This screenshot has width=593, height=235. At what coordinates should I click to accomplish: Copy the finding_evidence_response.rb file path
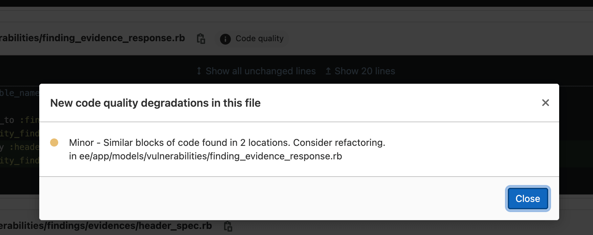click(x=201, y=38)
